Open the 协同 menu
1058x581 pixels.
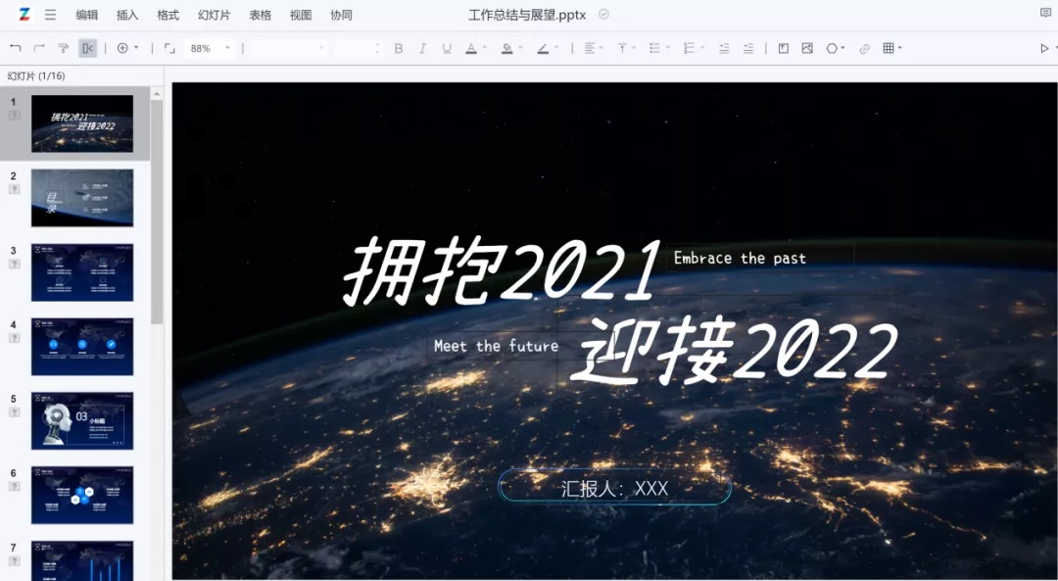point(342,15)
